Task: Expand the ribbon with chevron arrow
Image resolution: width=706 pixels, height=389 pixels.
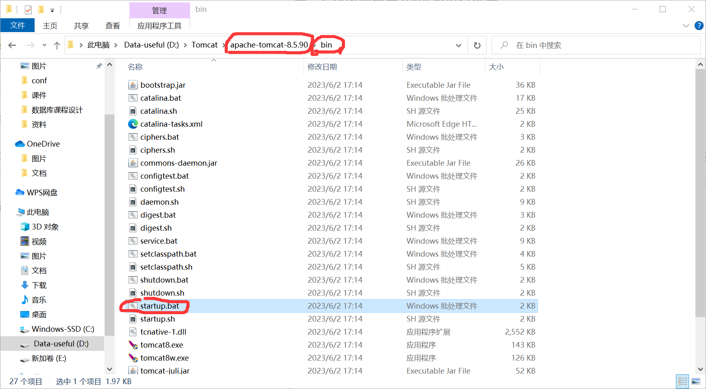Action: point(686,26)
